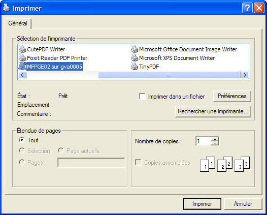Click the printer list horizontal scrollbar thumb
Image resolution: width=267 pixels, height=215 pixels.
click(169, 75)
